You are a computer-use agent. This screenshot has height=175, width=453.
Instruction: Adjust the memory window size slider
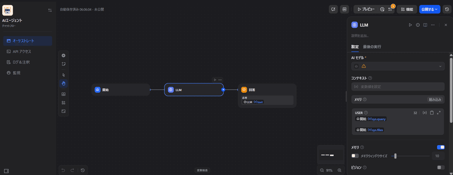coord(395,156)
